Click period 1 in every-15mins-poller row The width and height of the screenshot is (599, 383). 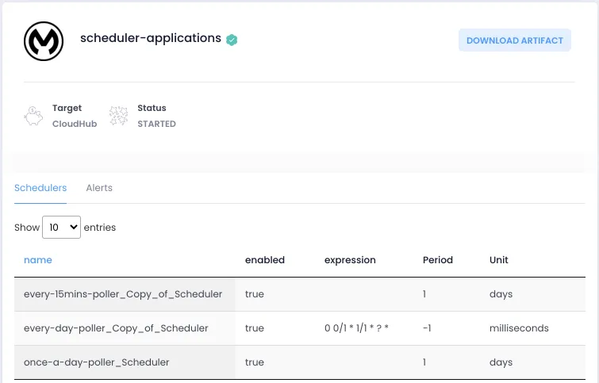coord(424,294)
